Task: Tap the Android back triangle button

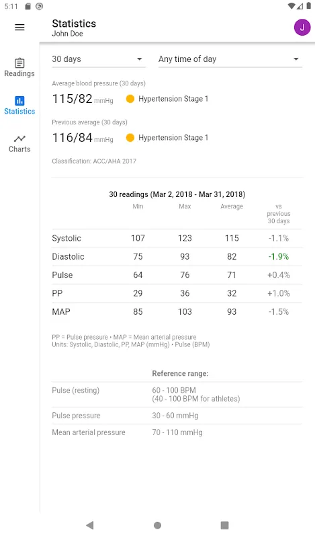Action: click(90, 525)
